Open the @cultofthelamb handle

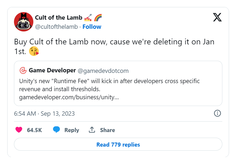pyautogui.click(x=56, y=27)
